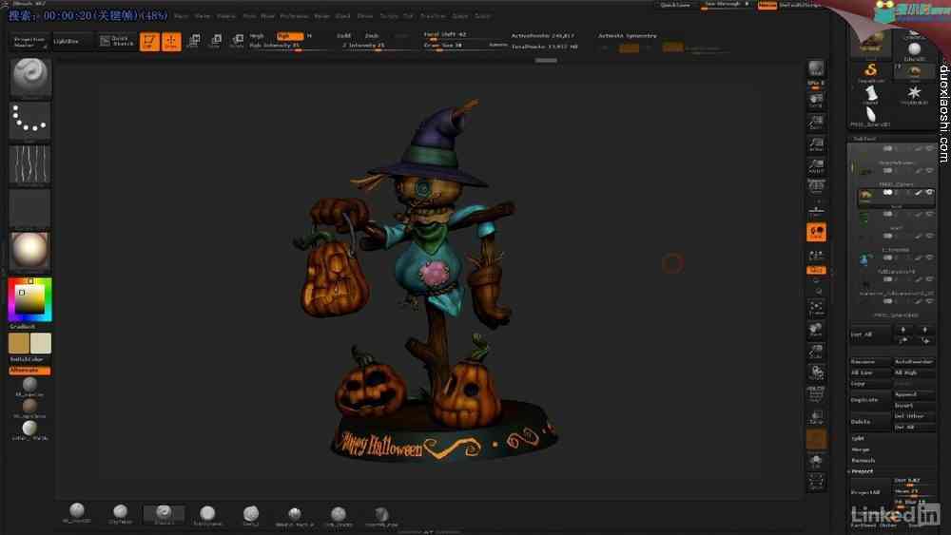
Task: Select the Cylinder3D tool icon
Action: (871, 95)
